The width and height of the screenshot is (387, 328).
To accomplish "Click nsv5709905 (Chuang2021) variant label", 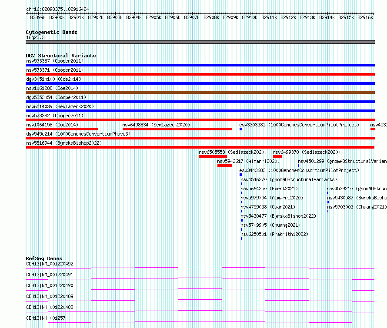I will click(x=270, y=225).
